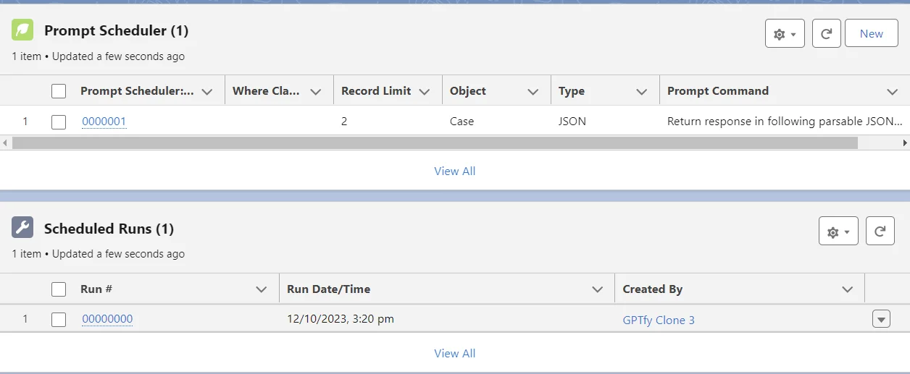Sort by the Type column header
This screenshot has width=910, height=374.
(572, 91)
